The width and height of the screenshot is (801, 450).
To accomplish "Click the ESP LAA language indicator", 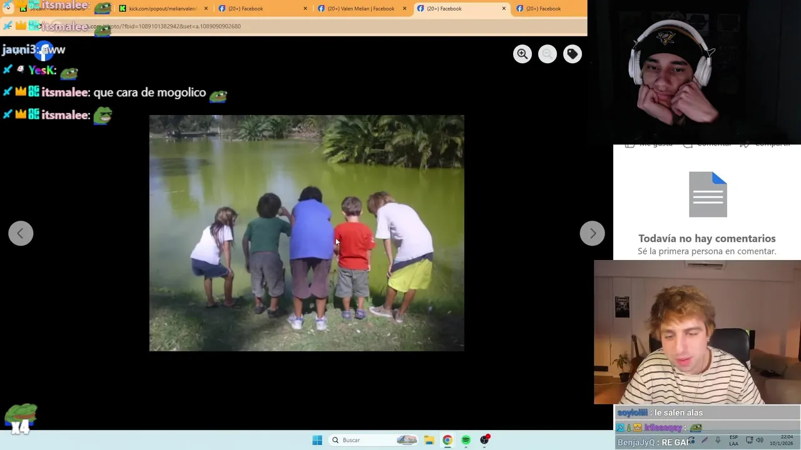I will tap(734, 440).
